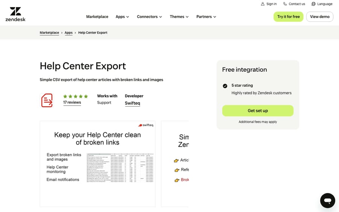Open the 17 reviews link
The height and width of the screenshot is (212, 339).
[72, 102]
